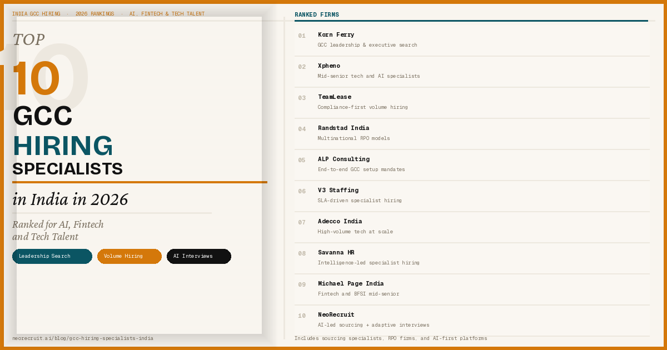The image size is (667, 350).
Task: Click the rank number 07
Action: click(302, 223)
